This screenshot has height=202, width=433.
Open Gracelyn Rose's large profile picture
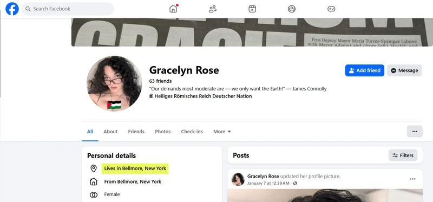click(x=114, y=83)
